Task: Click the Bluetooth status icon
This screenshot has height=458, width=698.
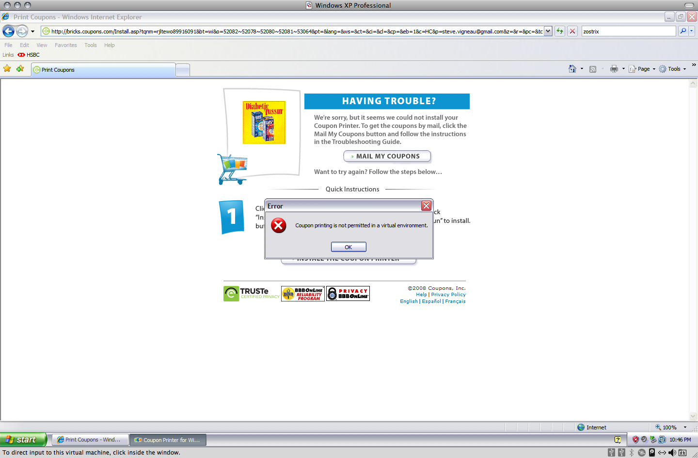Action: click(x=632, y=453)
